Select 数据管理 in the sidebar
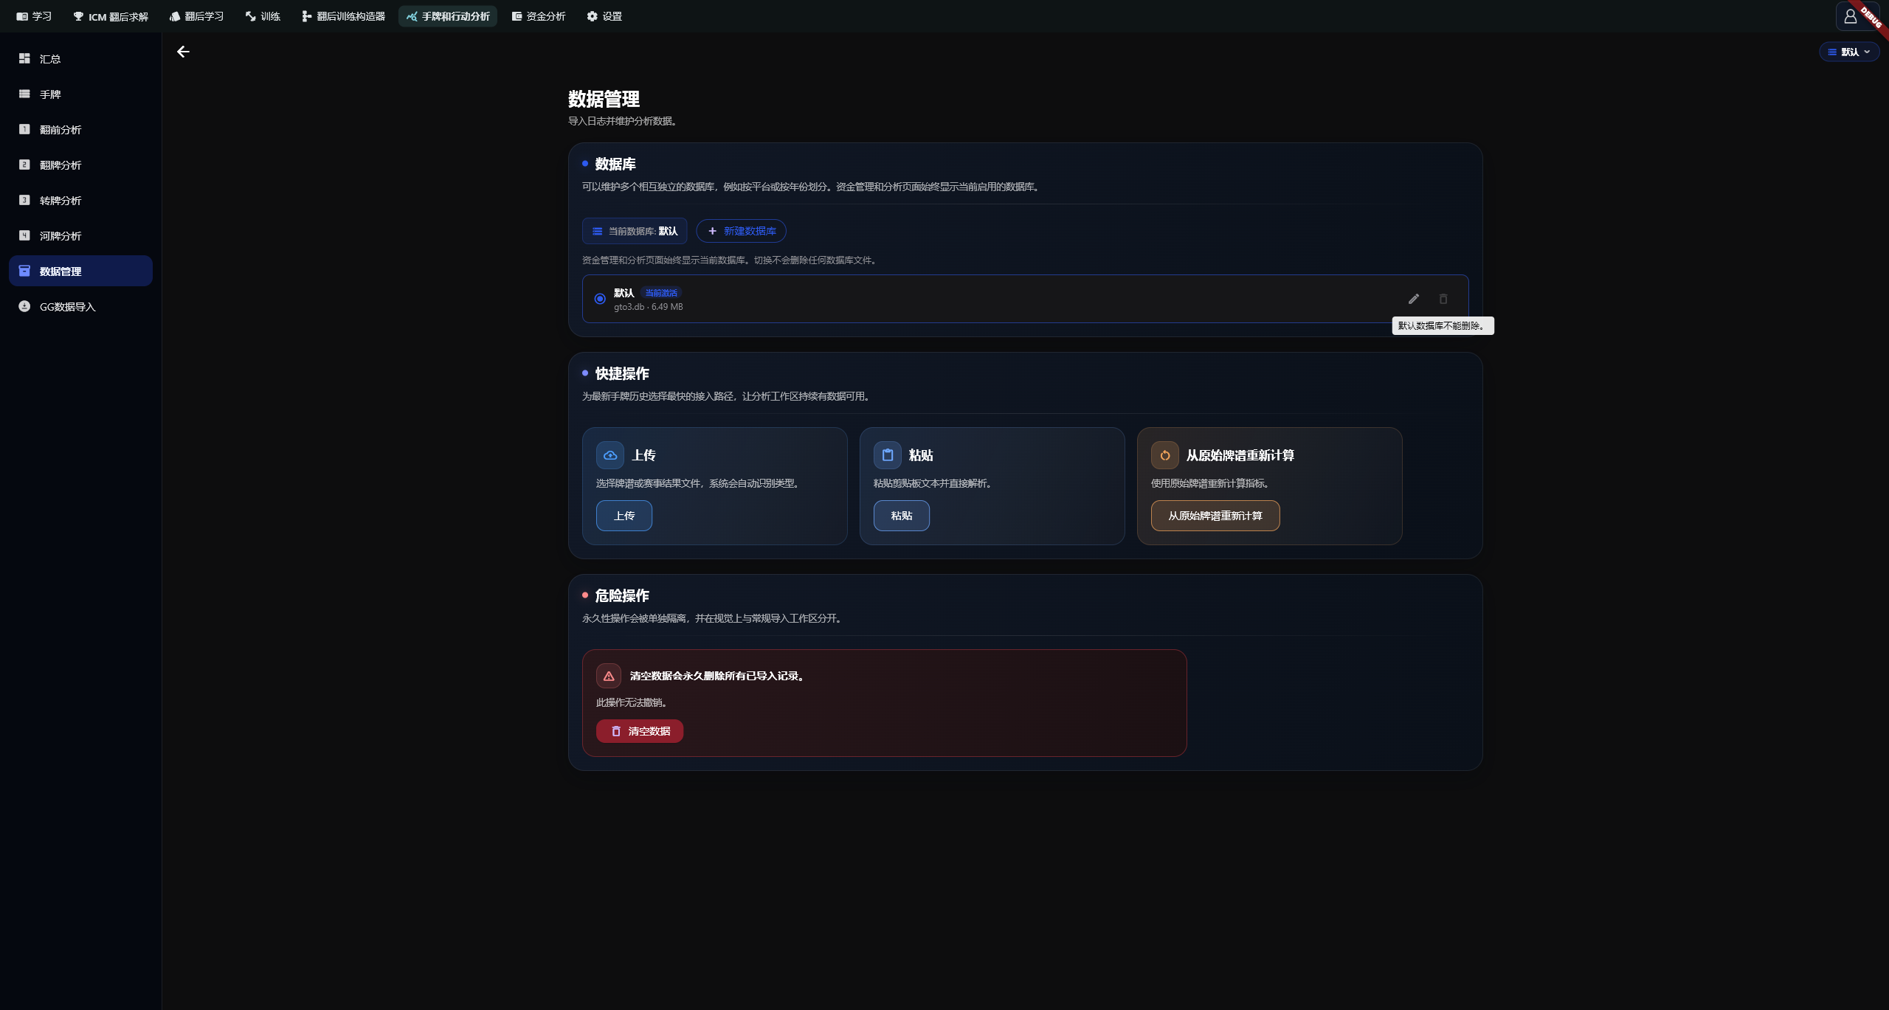This screenshot has height=1010, width=1889. click(x=80, y=271)
